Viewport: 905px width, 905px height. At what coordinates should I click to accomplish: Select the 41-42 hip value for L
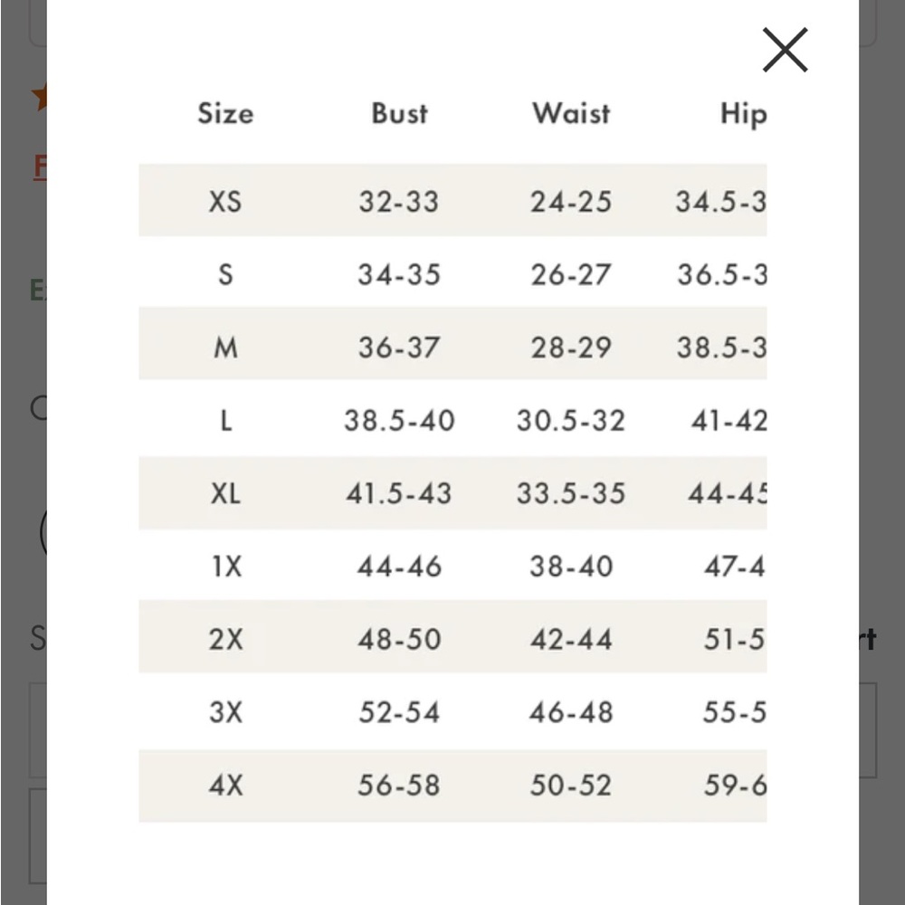click(x=729, y=421)
